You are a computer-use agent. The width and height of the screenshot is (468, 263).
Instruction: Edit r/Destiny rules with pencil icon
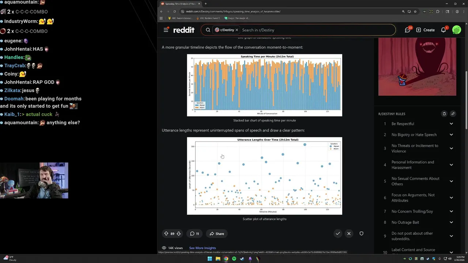tap(453, 114)
